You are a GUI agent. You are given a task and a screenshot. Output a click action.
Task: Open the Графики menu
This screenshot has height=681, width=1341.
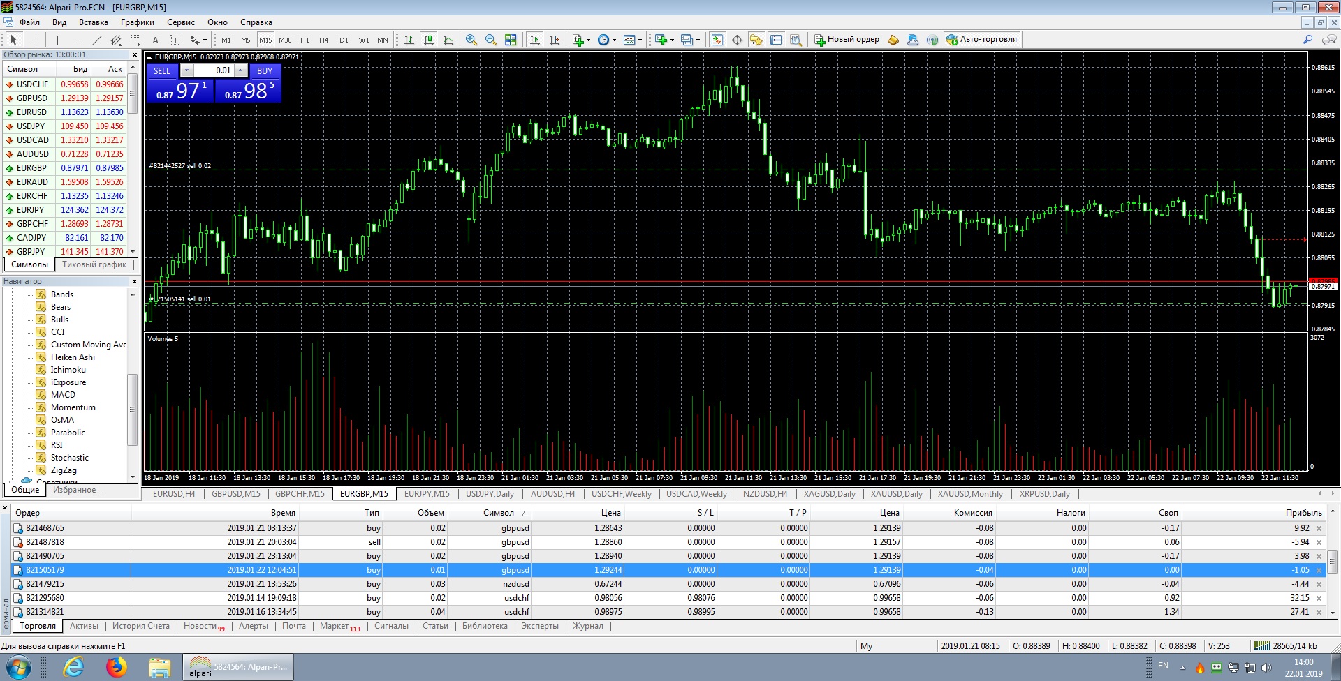pos(138,22)
